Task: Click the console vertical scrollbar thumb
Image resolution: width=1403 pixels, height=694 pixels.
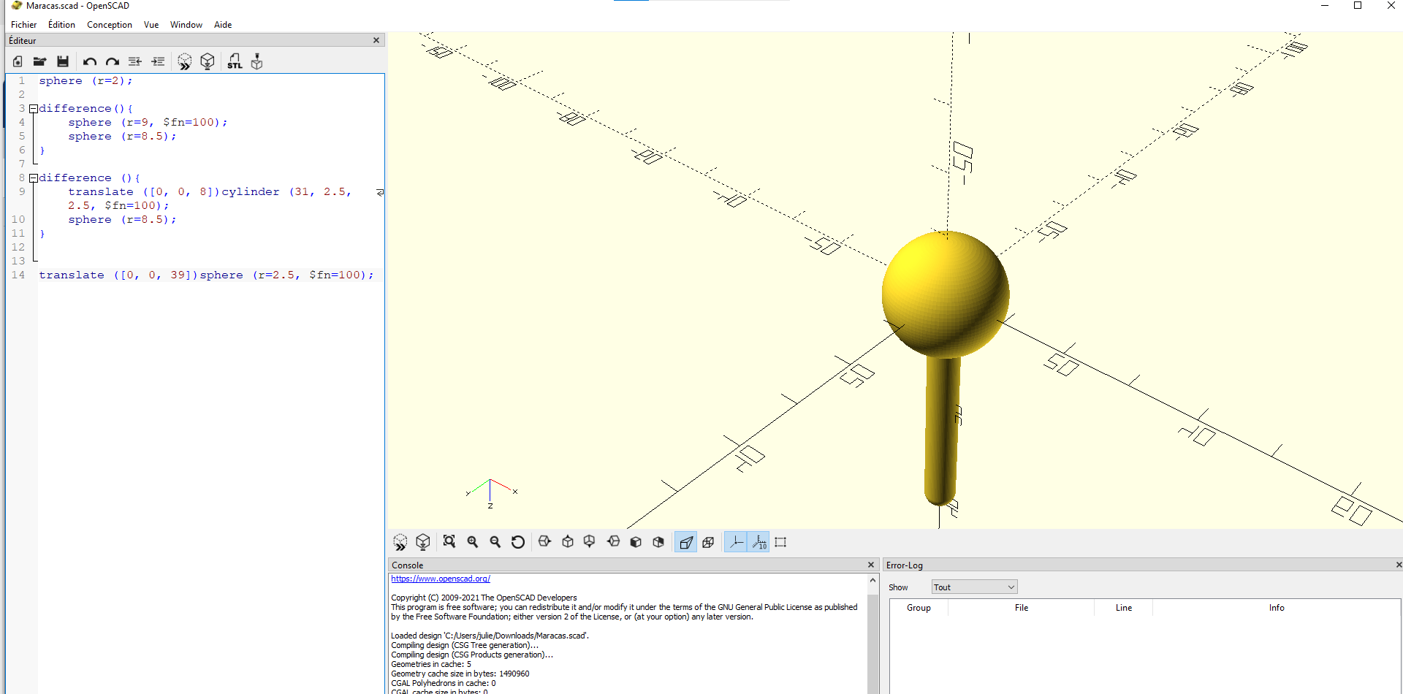Action: tap(872, 643)
